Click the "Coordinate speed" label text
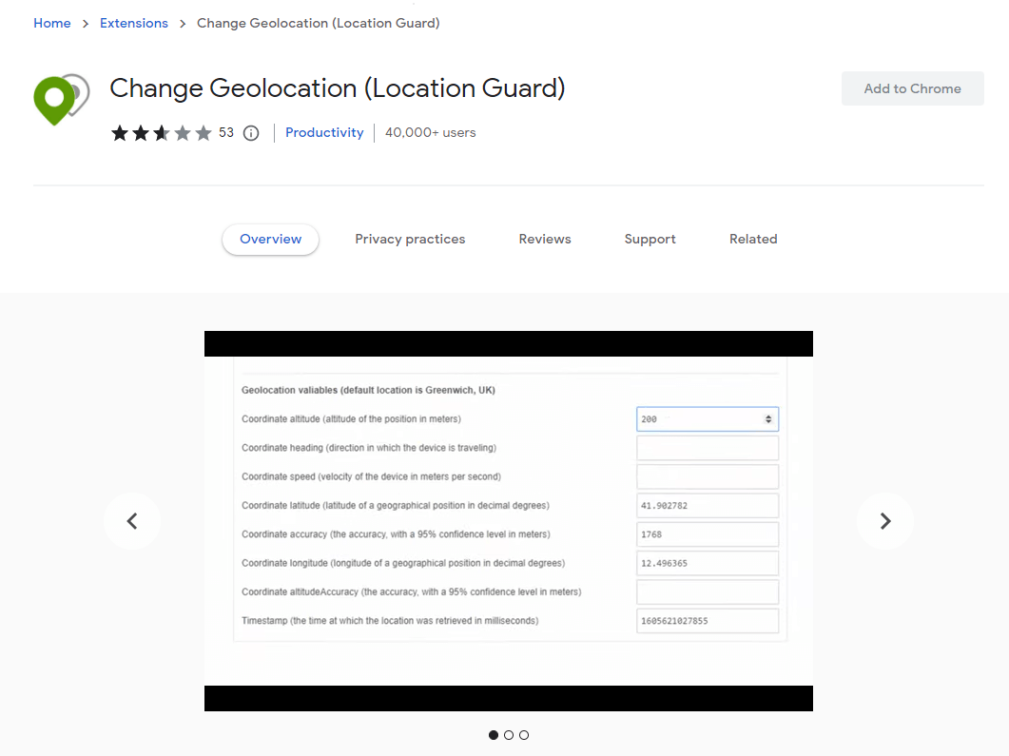1009x756 pixels. [x=371, y=476]
